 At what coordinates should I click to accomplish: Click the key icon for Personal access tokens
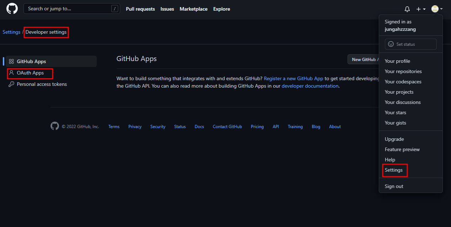(11, 84)
